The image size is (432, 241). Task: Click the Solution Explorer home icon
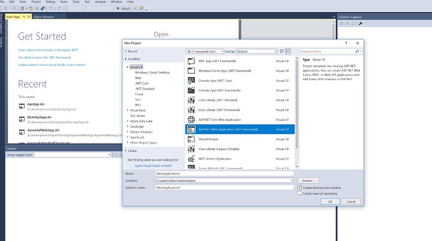click(353, 23)
